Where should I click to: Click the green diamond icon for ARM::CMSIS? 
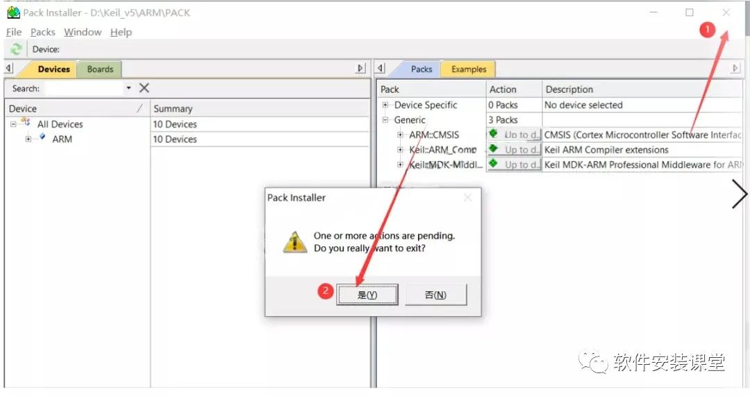493,135
